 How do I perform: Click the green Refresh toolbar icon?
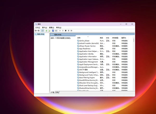tap(46, 31)
